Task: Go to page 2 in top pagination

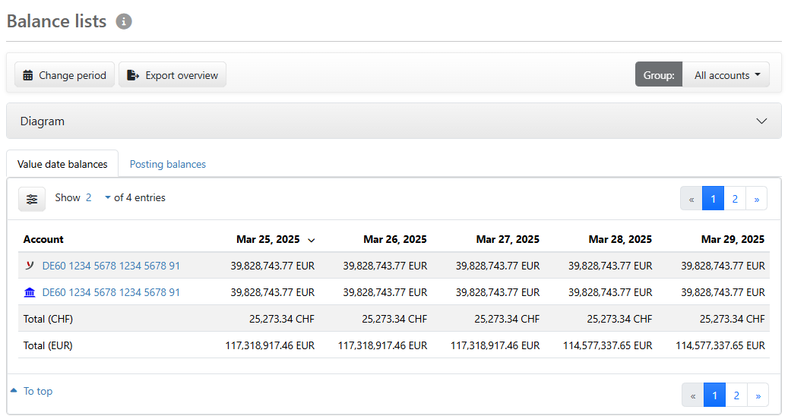Action: pyautogui.click(x=735, y=199)
